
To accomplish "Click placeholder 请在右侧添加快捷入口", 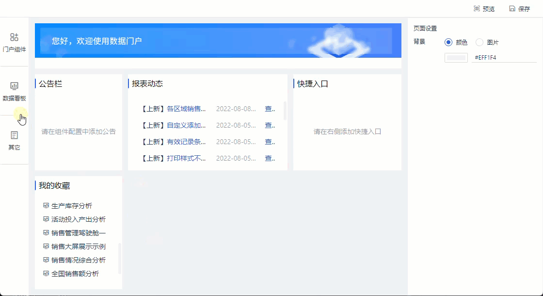I will [347, 132].
